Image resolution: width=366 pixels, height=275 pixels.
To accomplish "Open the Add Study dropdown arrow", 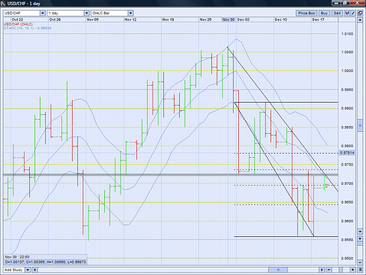I will tap(28, 270).
